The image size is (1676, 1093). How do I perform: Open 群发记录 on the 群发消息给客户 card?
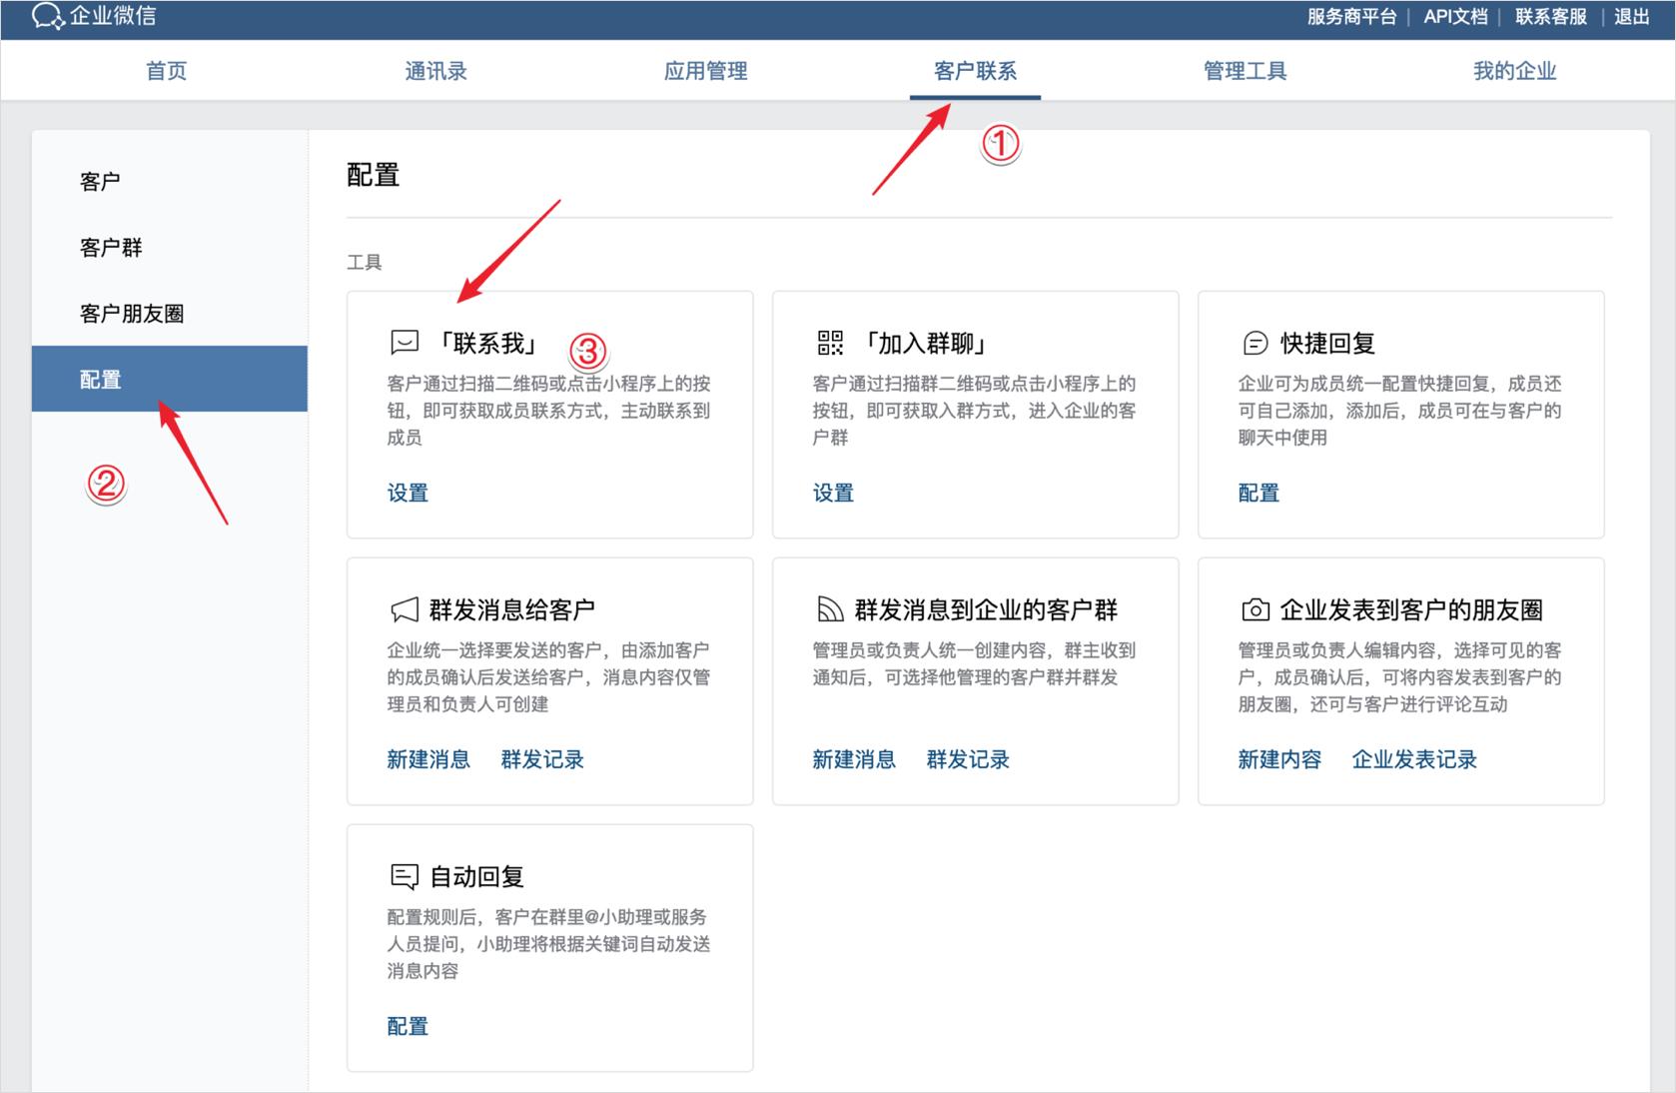coord(542,759)
